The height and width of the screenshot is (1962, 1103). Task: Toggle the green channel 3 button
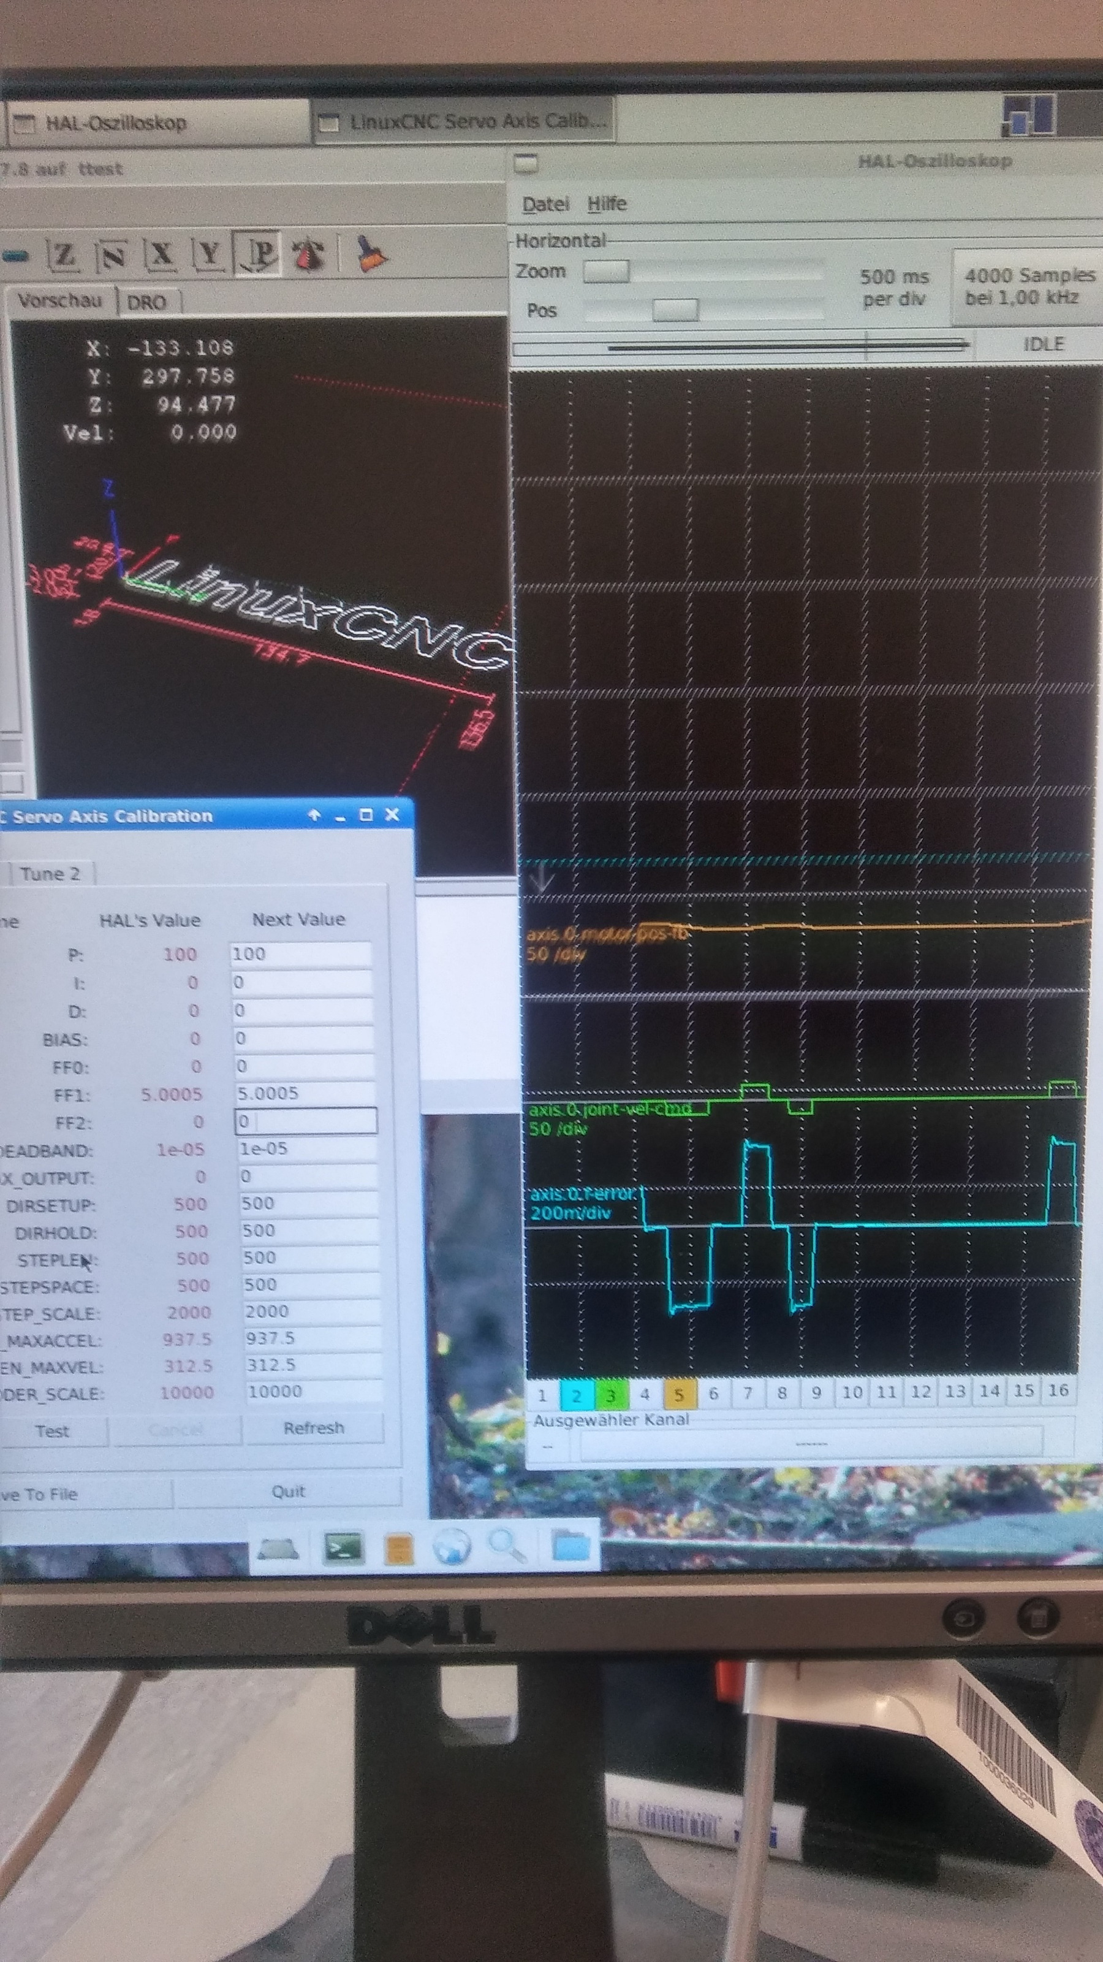point(610,1395)
